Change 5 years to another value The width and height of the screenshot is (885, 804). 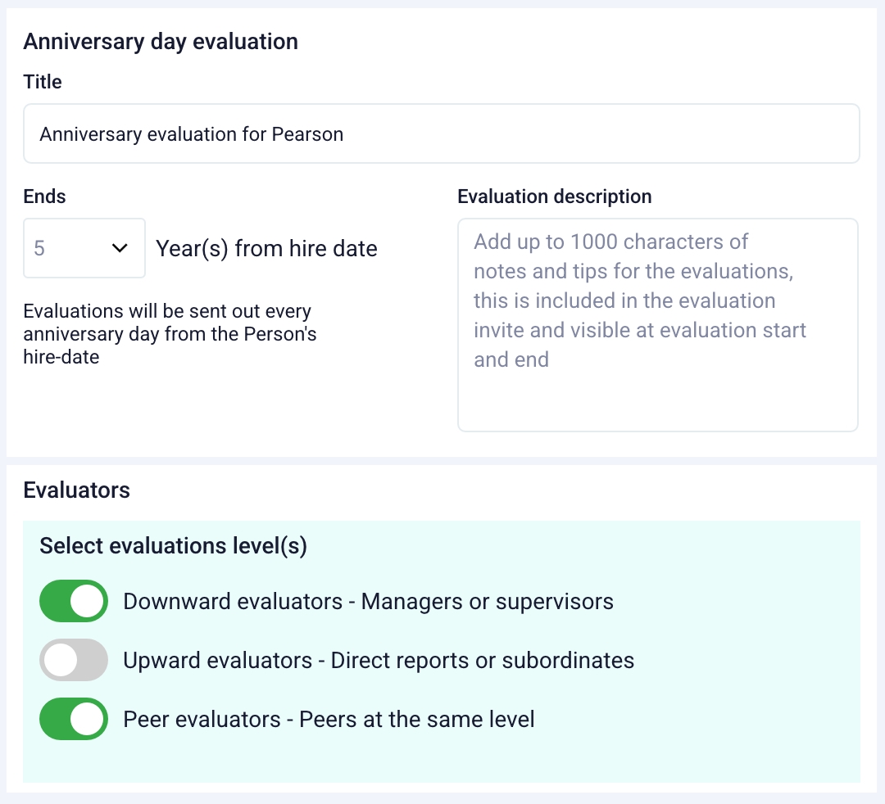(x=84, y=248)
